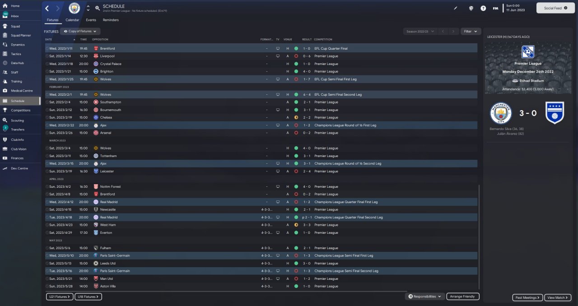Go to previous season with left chevron
578x306 pixels.
pos(443,31)
